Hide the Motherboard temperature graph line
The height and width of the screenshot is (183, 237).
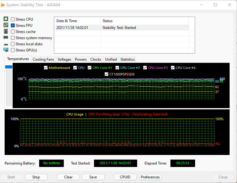coord(46,68)
